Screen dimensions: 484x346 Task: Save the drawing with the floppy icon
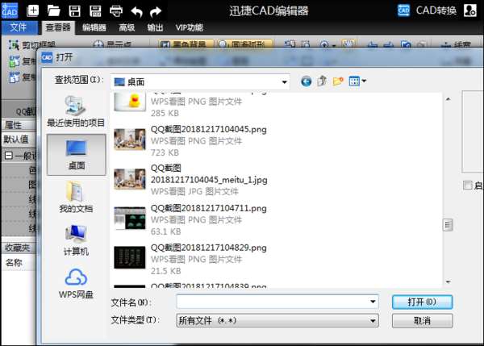[x=74, y=10]
